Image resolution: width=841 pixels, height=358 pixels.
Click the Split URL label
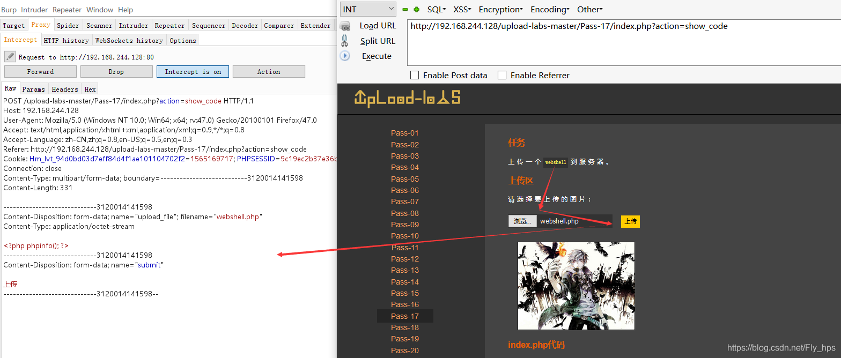click(x=378, y=41)
